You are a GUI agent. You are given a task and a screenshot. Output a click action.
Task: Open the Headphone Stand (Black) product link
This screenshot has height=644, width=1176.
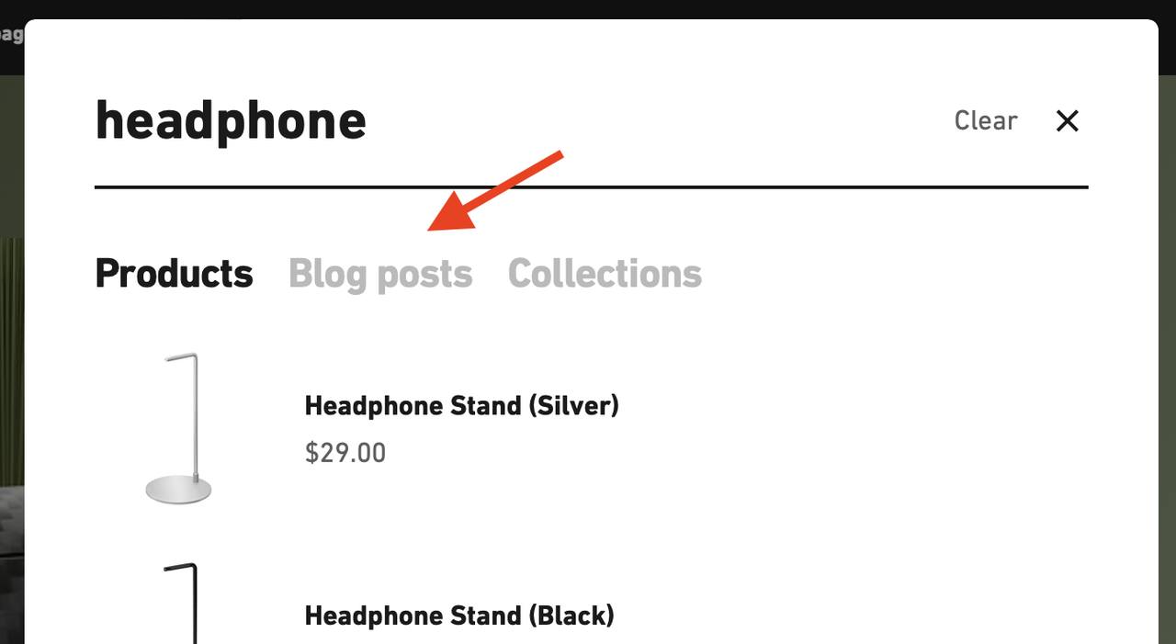point(459,616)
